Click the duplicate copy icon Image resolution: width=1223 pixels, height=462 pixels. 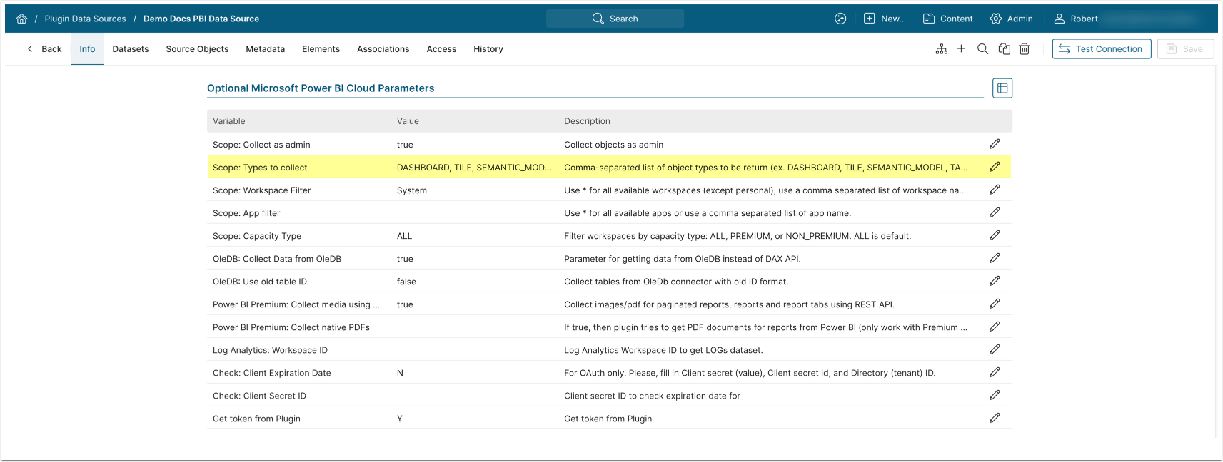tap(1005, 49)
